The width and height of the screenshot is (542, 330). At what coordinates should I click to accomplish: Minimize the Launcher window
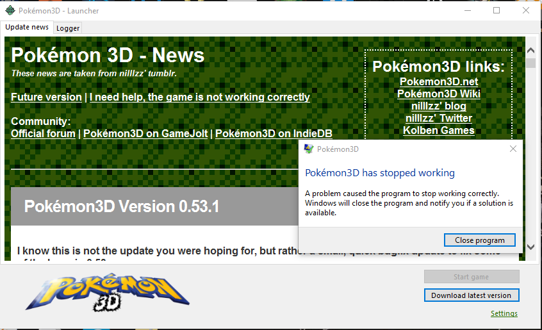click(x=468, y=11)
